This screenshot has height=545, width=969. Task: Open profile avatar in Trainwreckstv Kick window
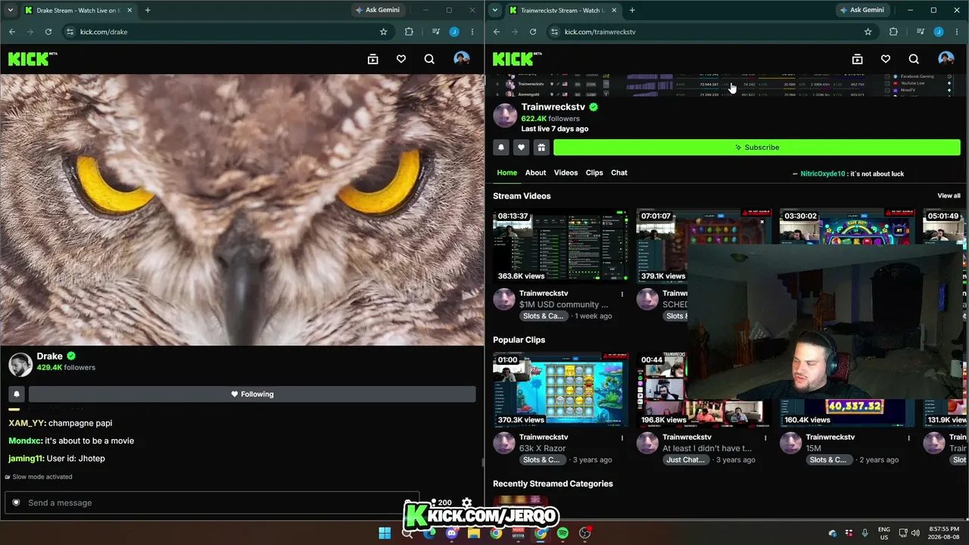coord(946,59)
